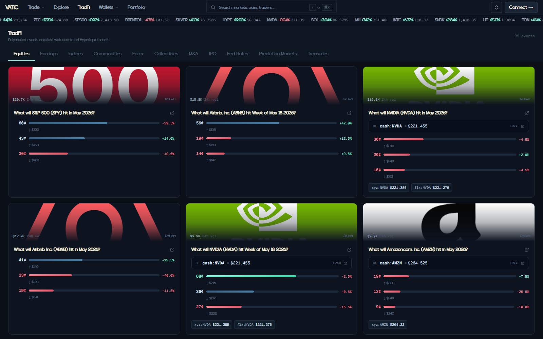Click the cash:AMZN $264.525 row
Screen dimensions: 543x339
[449, 263]
